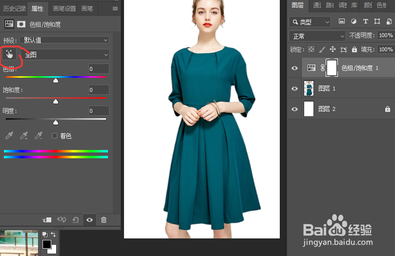Screen dimensions: 395x256
Task: Click the lock all padlock icon
Action: coord(354,49)
